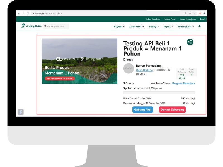Image resolution: width=223 pixels, height=167 pixels.
Task: Click the 3 Donatur text
Action: [129, 83]
